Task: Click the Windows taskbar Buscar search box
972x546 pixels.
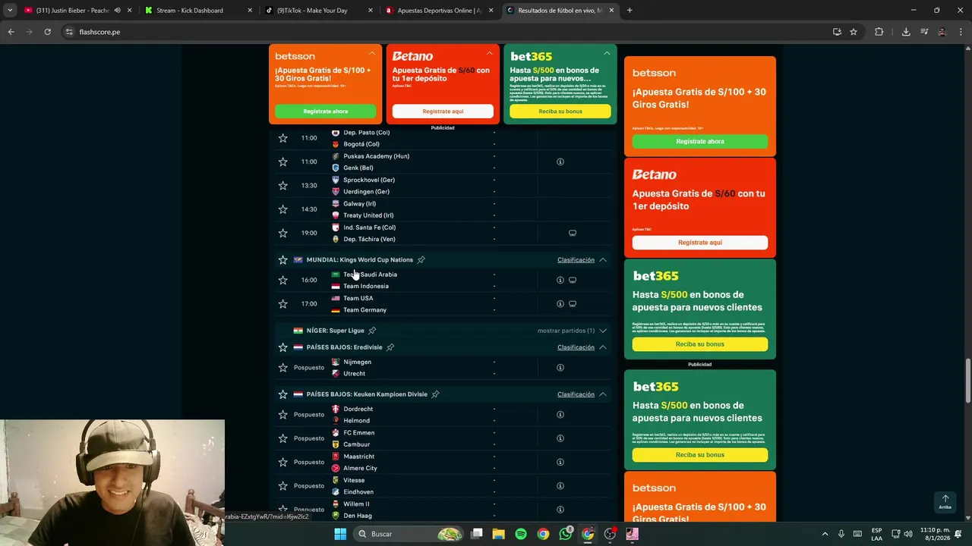Action: [410, 534]
